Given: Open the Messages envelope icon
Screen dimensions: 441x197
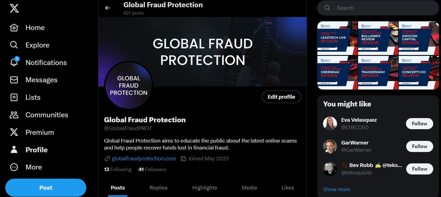Looking at the screenshot, I should point(14,80).
